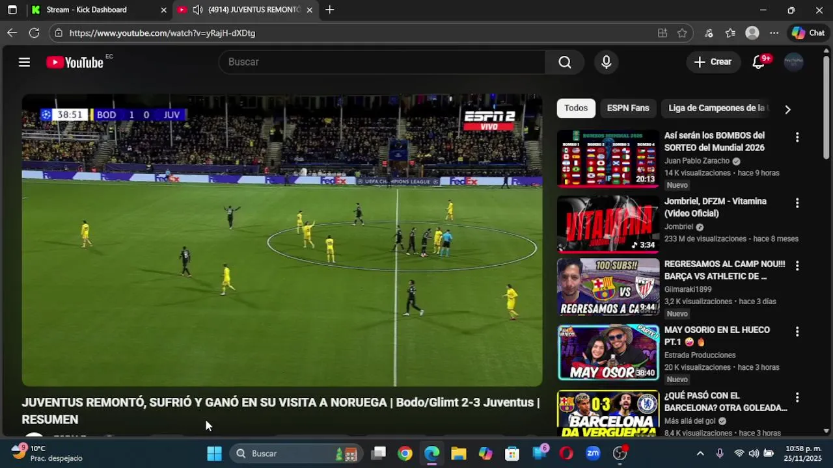833x468 pixels.
Task: Open BOMBOS del SORTEO Mundial thumbnail
Action: pyautogui.click(x=608, y=159)
